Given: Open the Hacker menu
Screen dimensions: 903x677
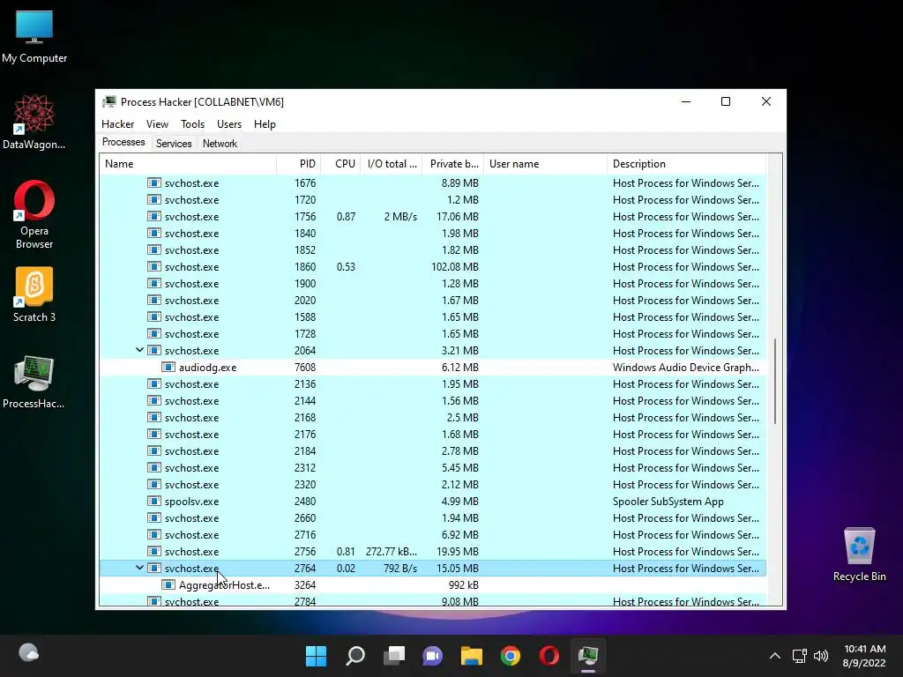Looking at the screenshot, I should coord(117,124).
